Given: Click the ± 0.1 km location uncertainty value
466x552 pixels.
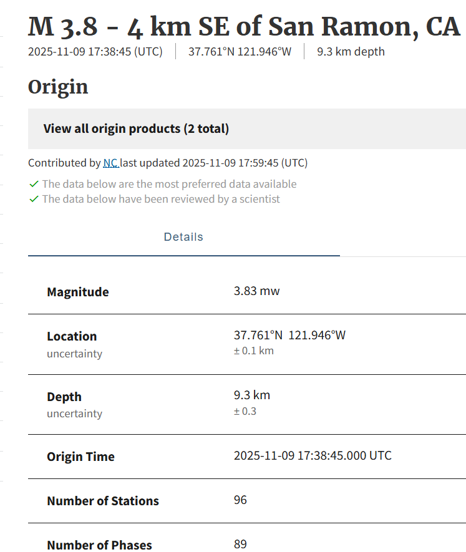Looking at the screenshot, I should pos(253,351).
